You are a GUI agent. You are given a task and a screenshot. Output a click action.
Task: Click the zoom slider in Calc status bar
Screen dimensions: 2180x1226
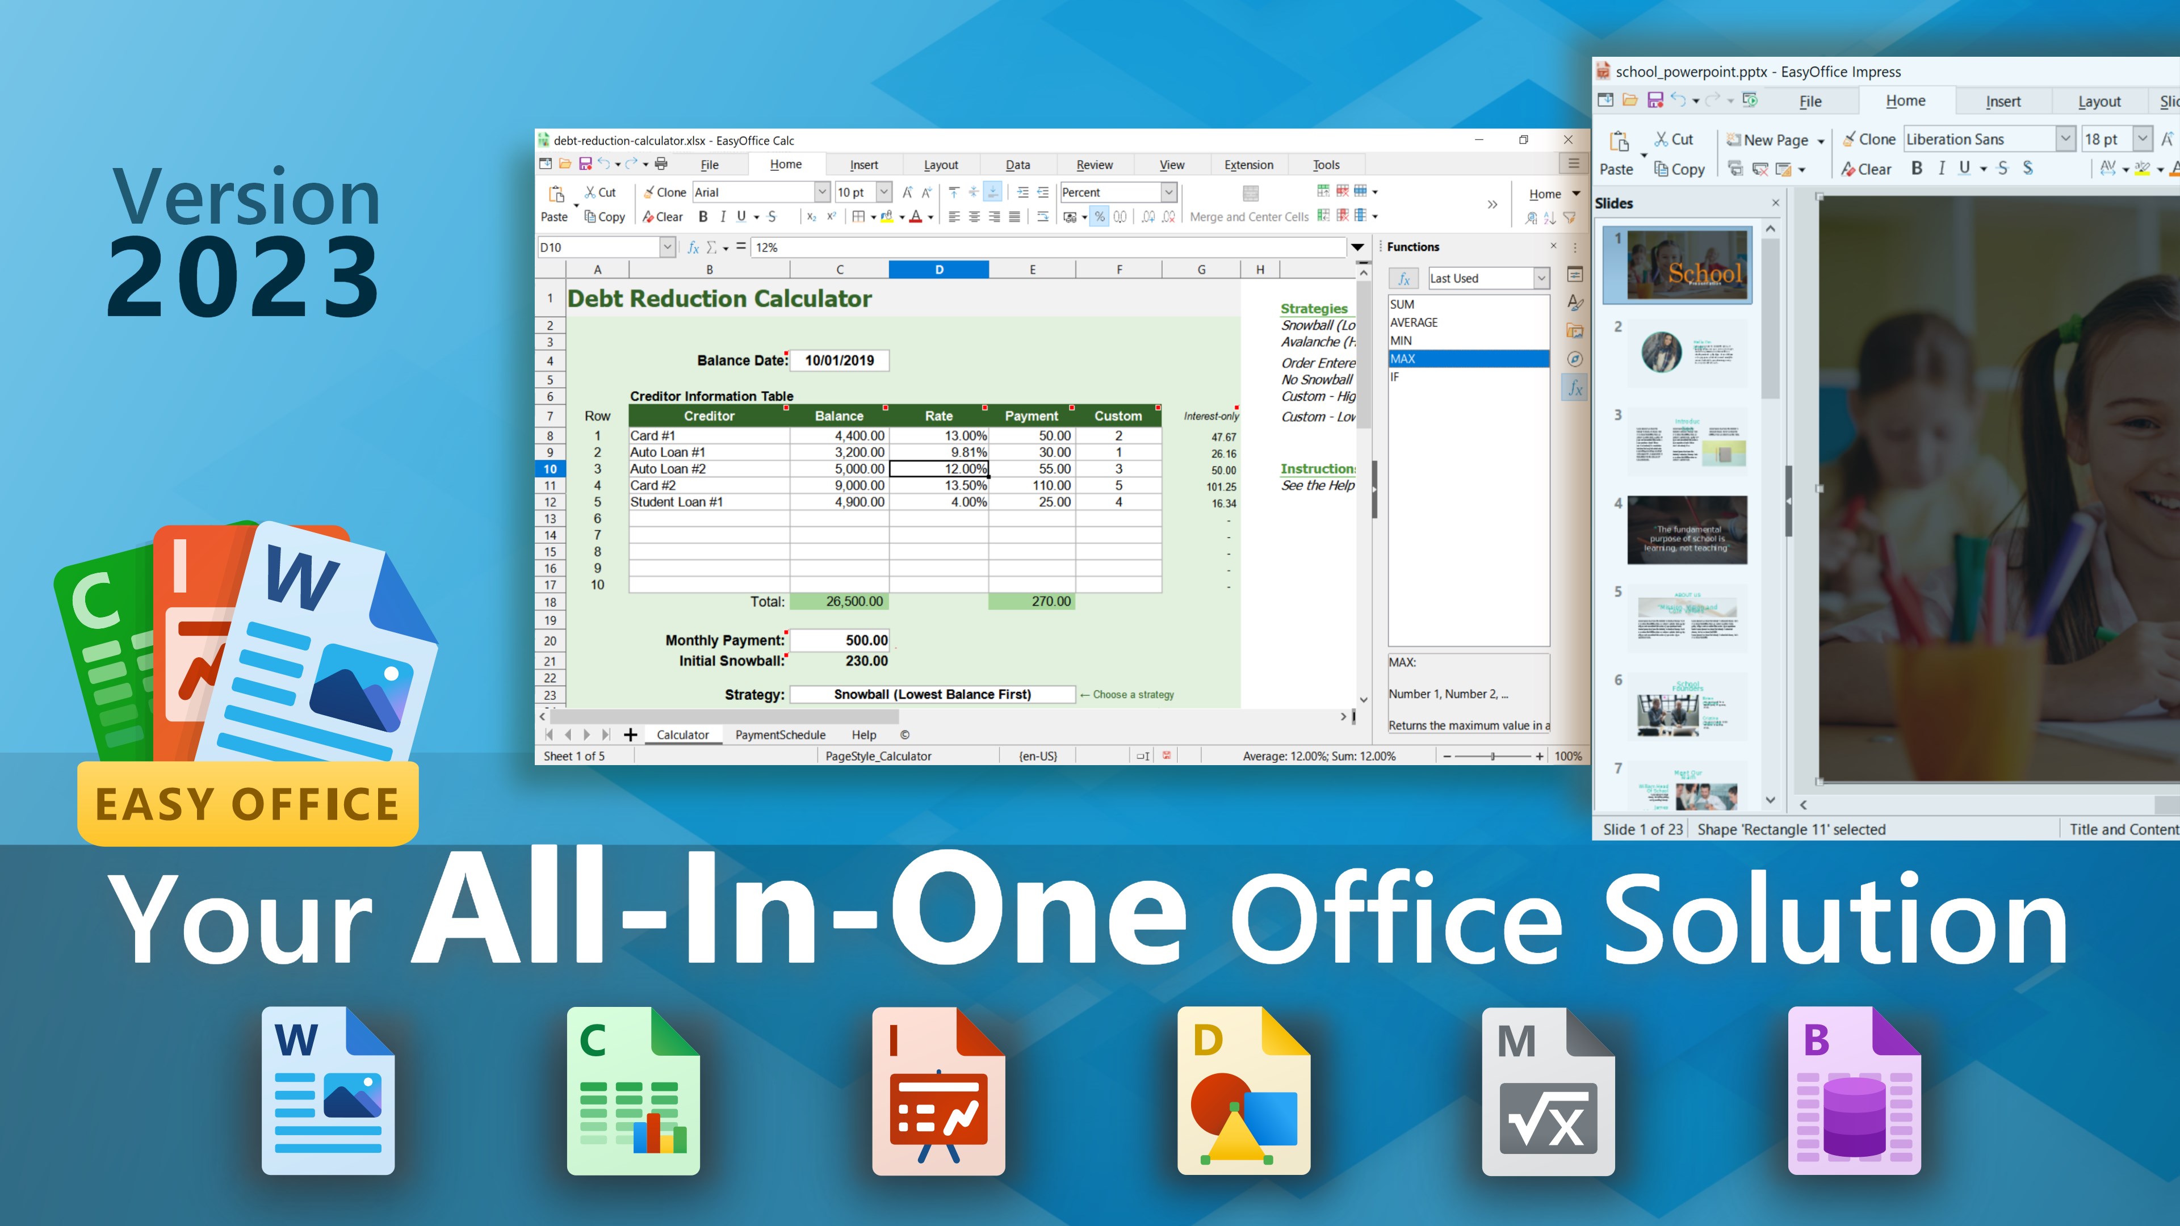click(1493, 755)
